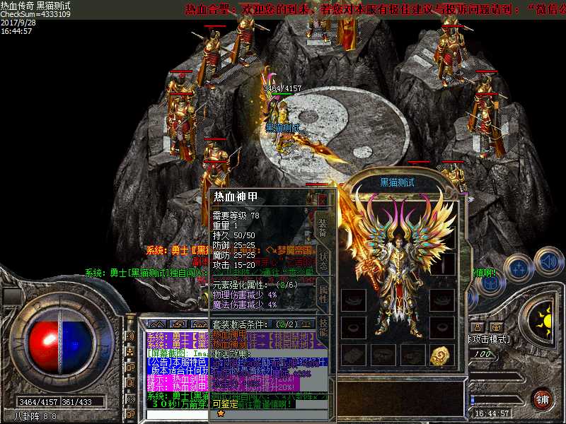Click the bottom-right clock 16:44:57
Screen dimensions: 566x424
(x=492, y=413)
